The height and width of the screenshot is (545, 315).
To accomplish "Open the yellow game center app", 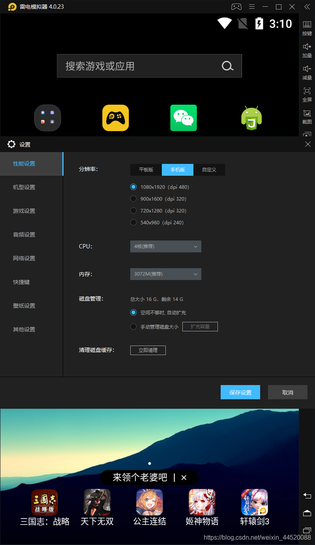I will click(116, 118).
